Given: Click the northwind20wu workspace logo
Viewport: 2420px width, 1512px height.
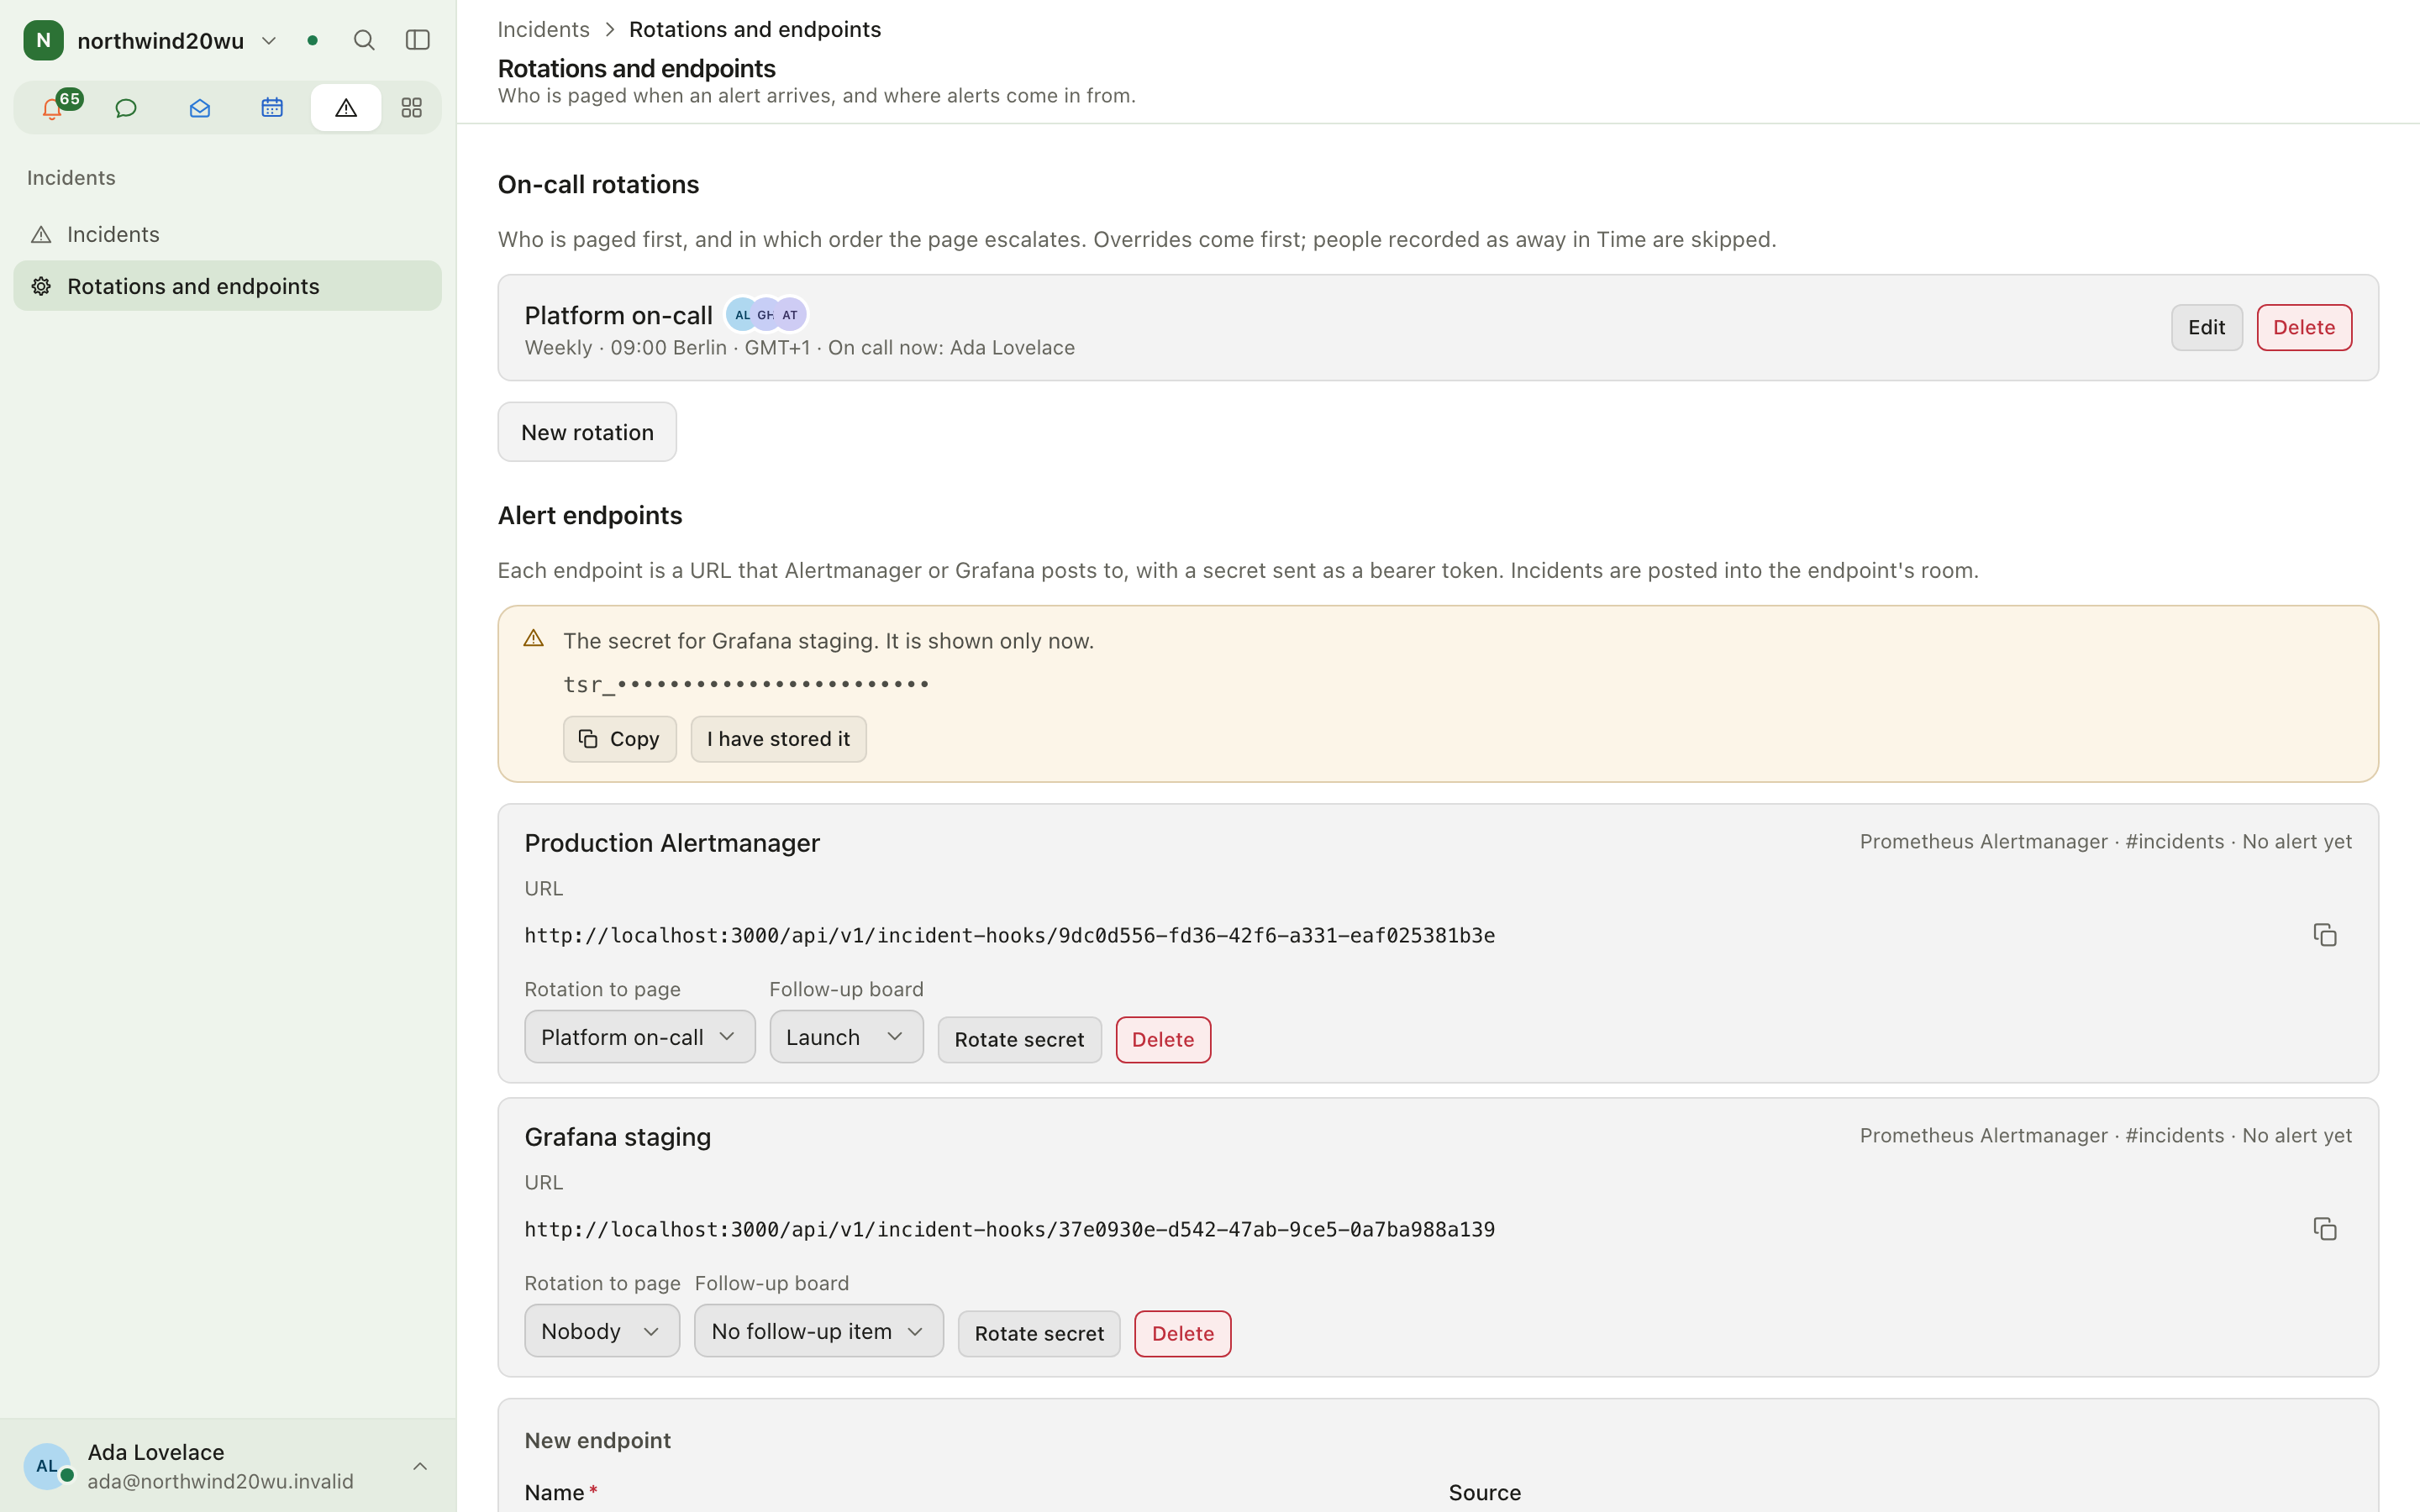Looking at the screenshot, I should tap(43, 40).
